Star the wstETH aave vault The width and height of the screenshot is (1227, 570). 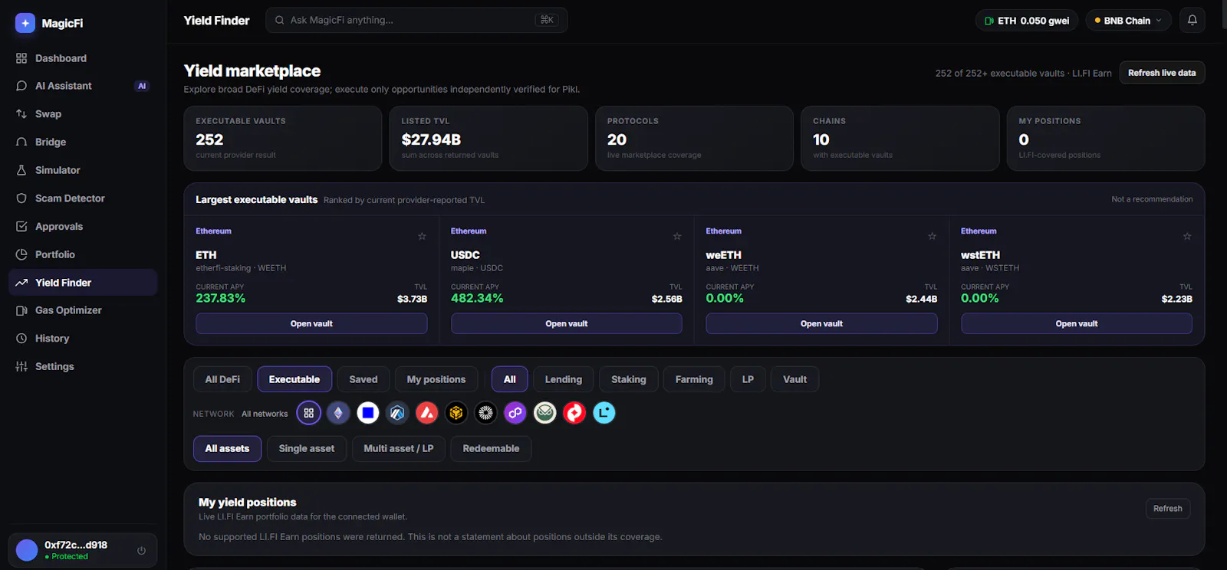click(1187, 236)
